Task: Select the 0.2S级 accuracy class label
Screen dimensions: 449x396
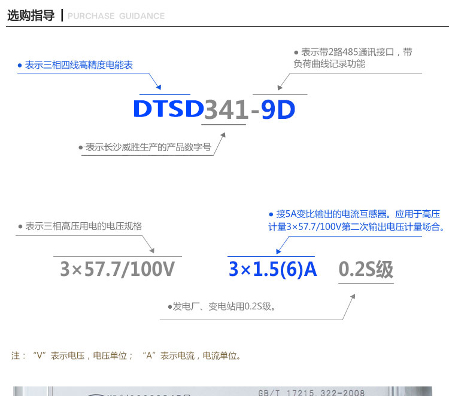Action: click(366, 270)
